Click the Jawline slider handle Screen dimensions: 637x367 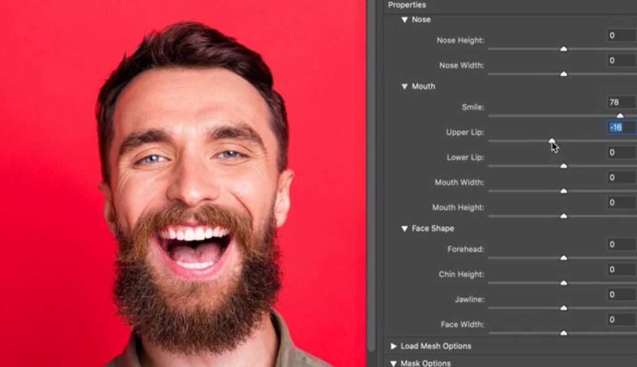(x=565, y=307)
